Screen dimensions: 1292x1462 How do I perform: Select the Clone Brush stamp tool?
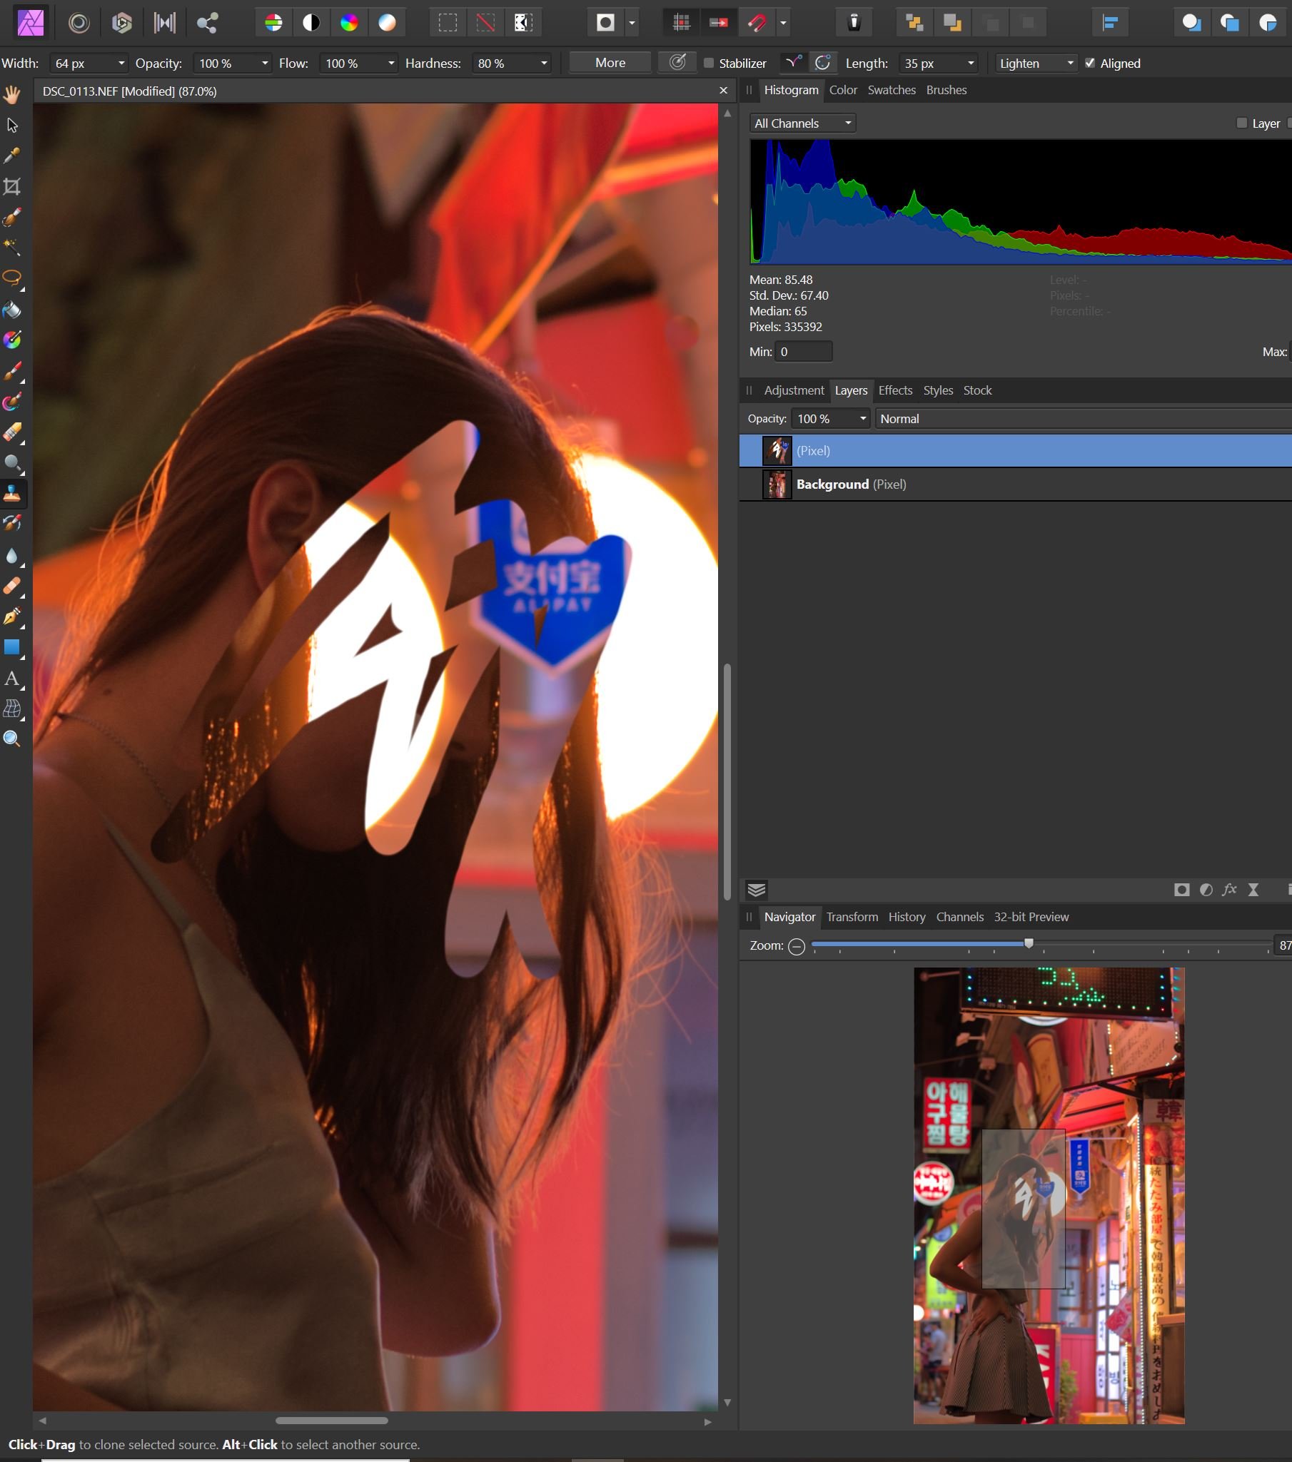click(x=12, y=494)
